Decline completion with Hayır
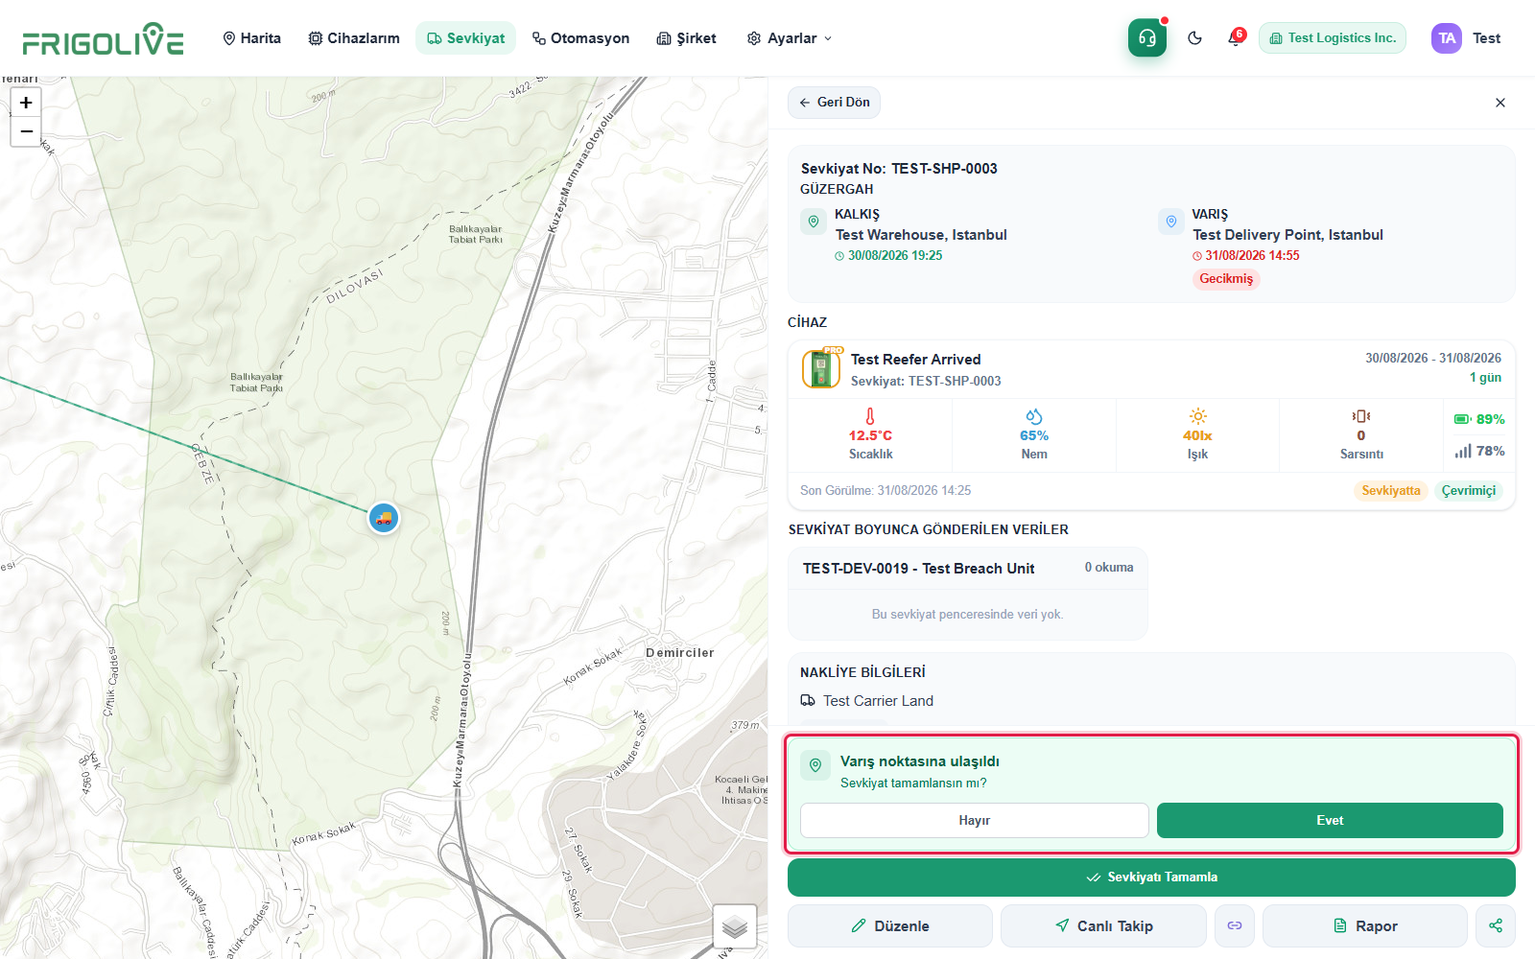 coord(974,821)
